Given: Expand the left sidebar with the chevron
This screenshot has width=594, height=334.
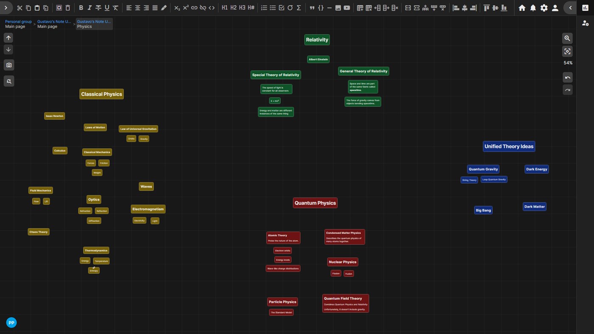Looking at the screenshot, I should pyautogui.click(x=6, y=8).
